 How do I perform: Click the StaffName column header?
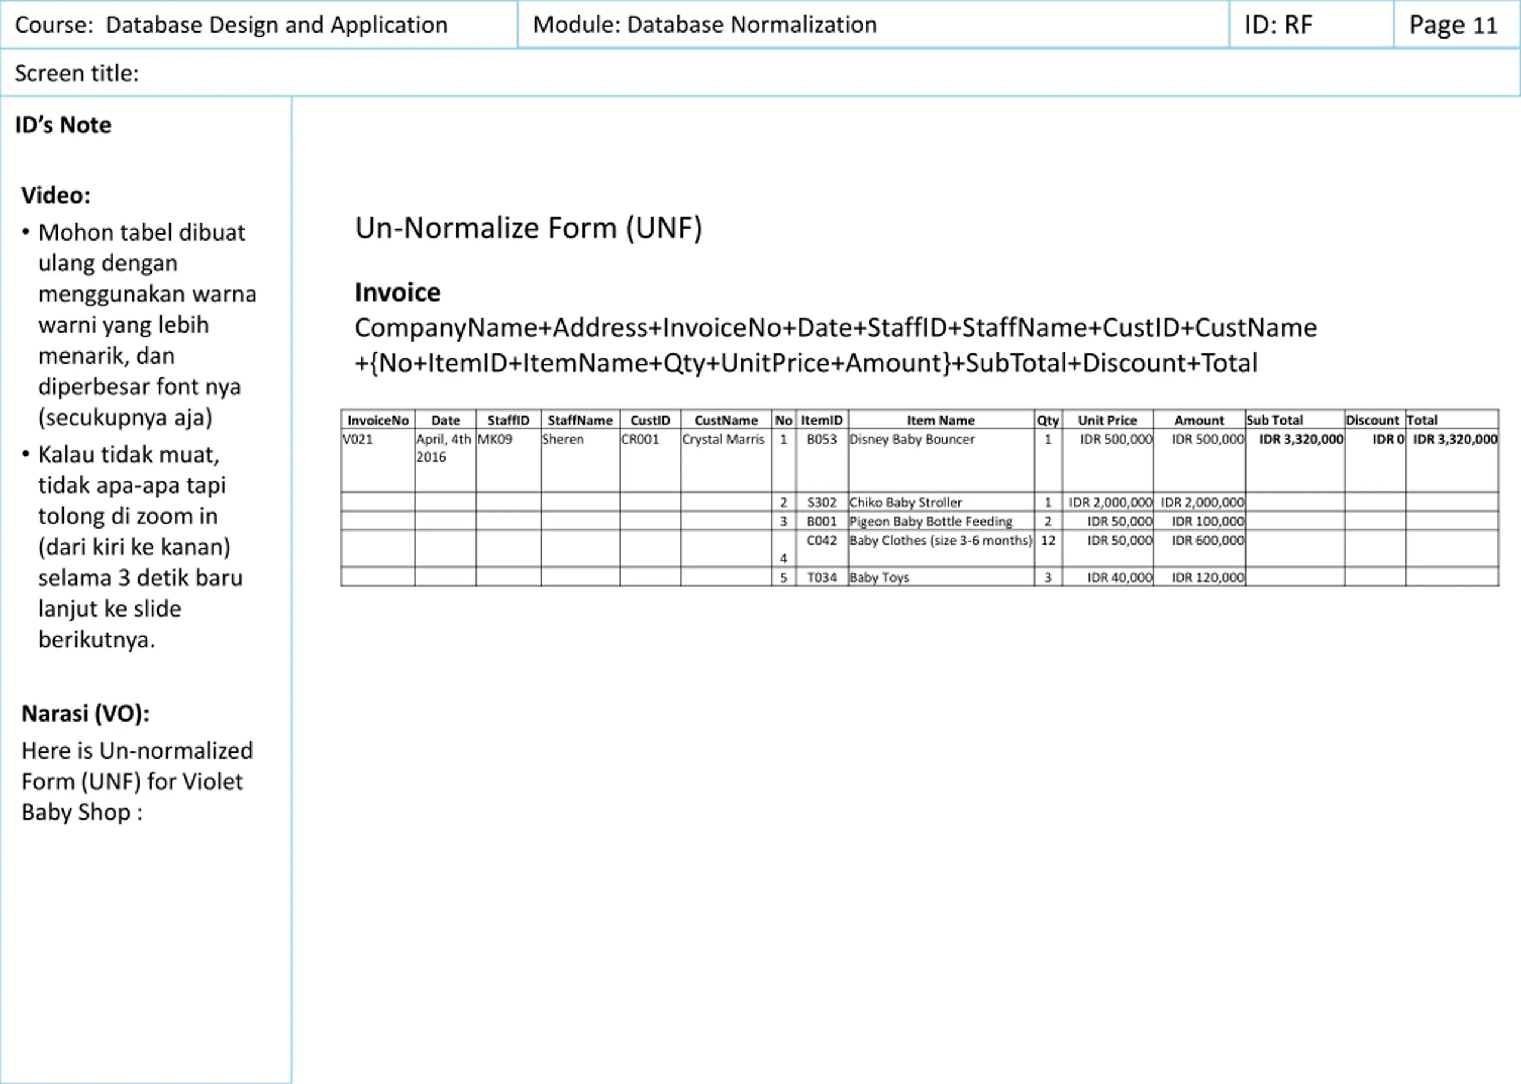tap(580, 420)
